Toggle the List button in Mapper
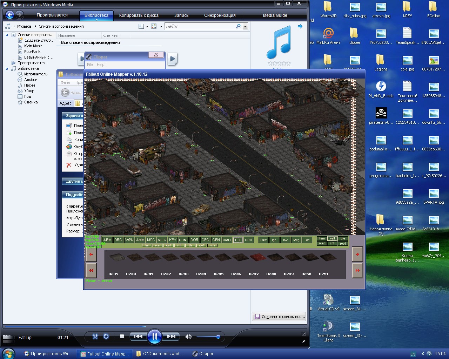This screenshot has width=449, height=359. pyautogui.click(x=307, y=240)
